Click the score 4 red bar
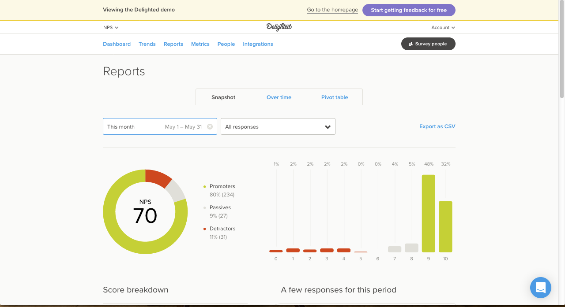 click(344, 250)
